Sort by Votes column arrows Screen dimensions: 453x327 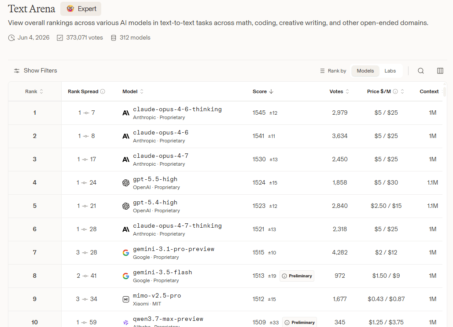347,91
